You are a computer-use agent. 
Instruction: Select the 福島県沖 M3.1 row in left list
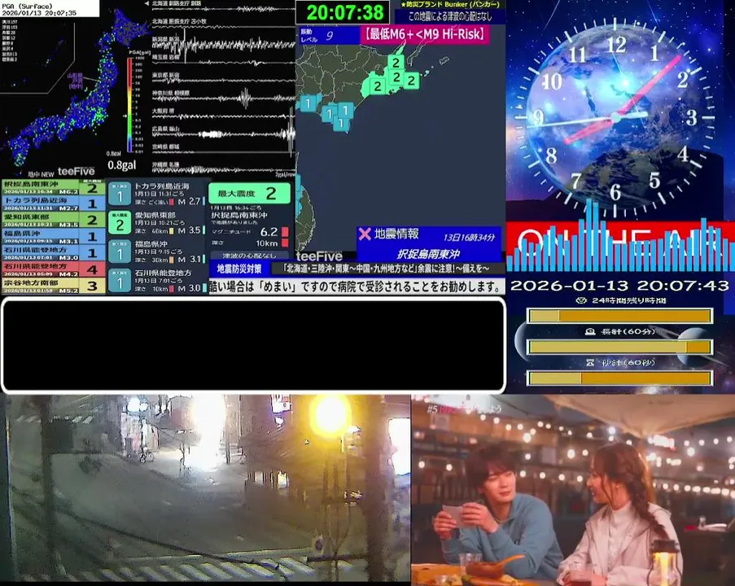pyautogui.click(x=54, y=236)
